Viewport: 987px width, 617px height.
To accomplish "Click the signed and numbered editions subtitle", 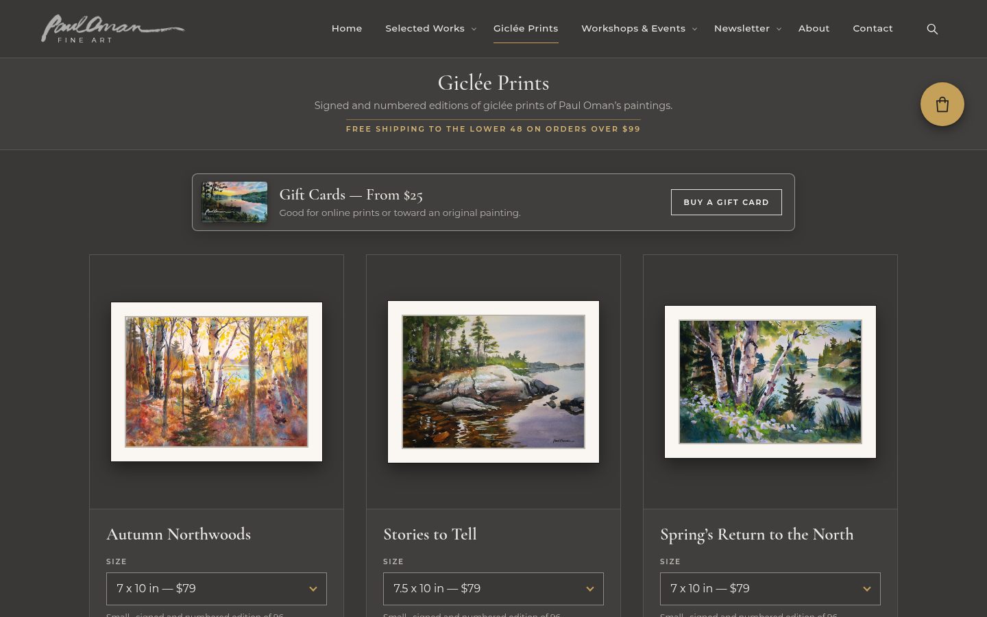I will 493,106.
